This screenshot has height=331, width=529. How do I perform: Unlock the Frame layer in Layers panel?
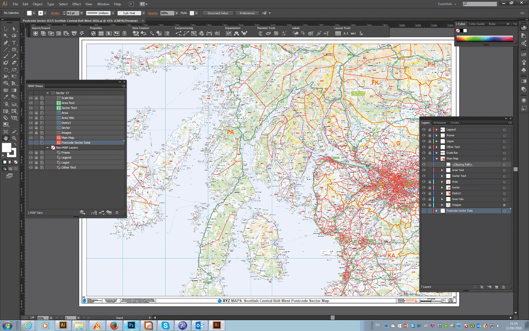click(x=429, y=136)
